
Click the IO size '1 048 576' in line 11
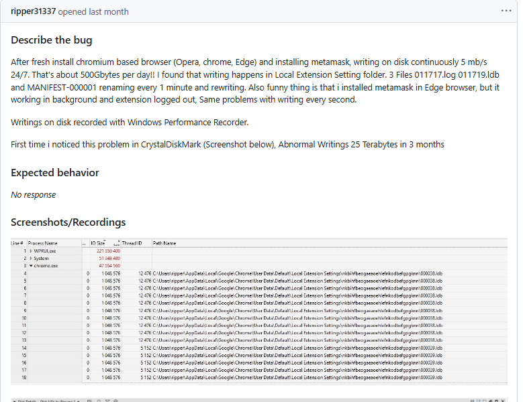coord(111,325)
